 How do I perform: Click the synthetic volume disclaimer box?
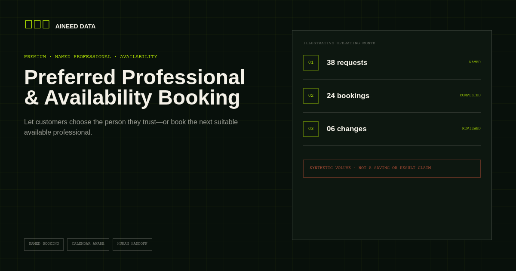click(392, 169)
